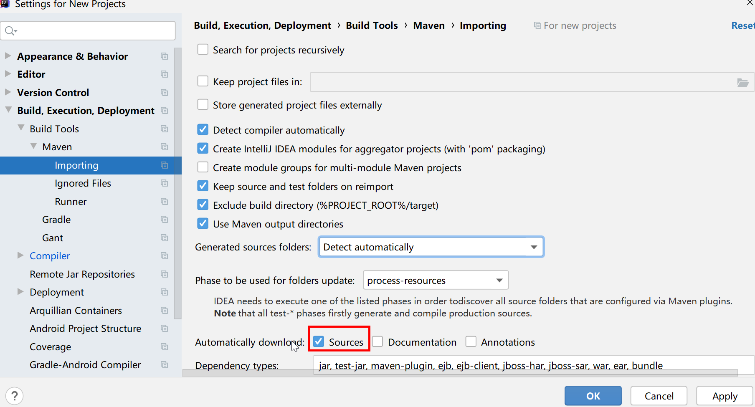Click the Keep project files path field

(532, 82)
